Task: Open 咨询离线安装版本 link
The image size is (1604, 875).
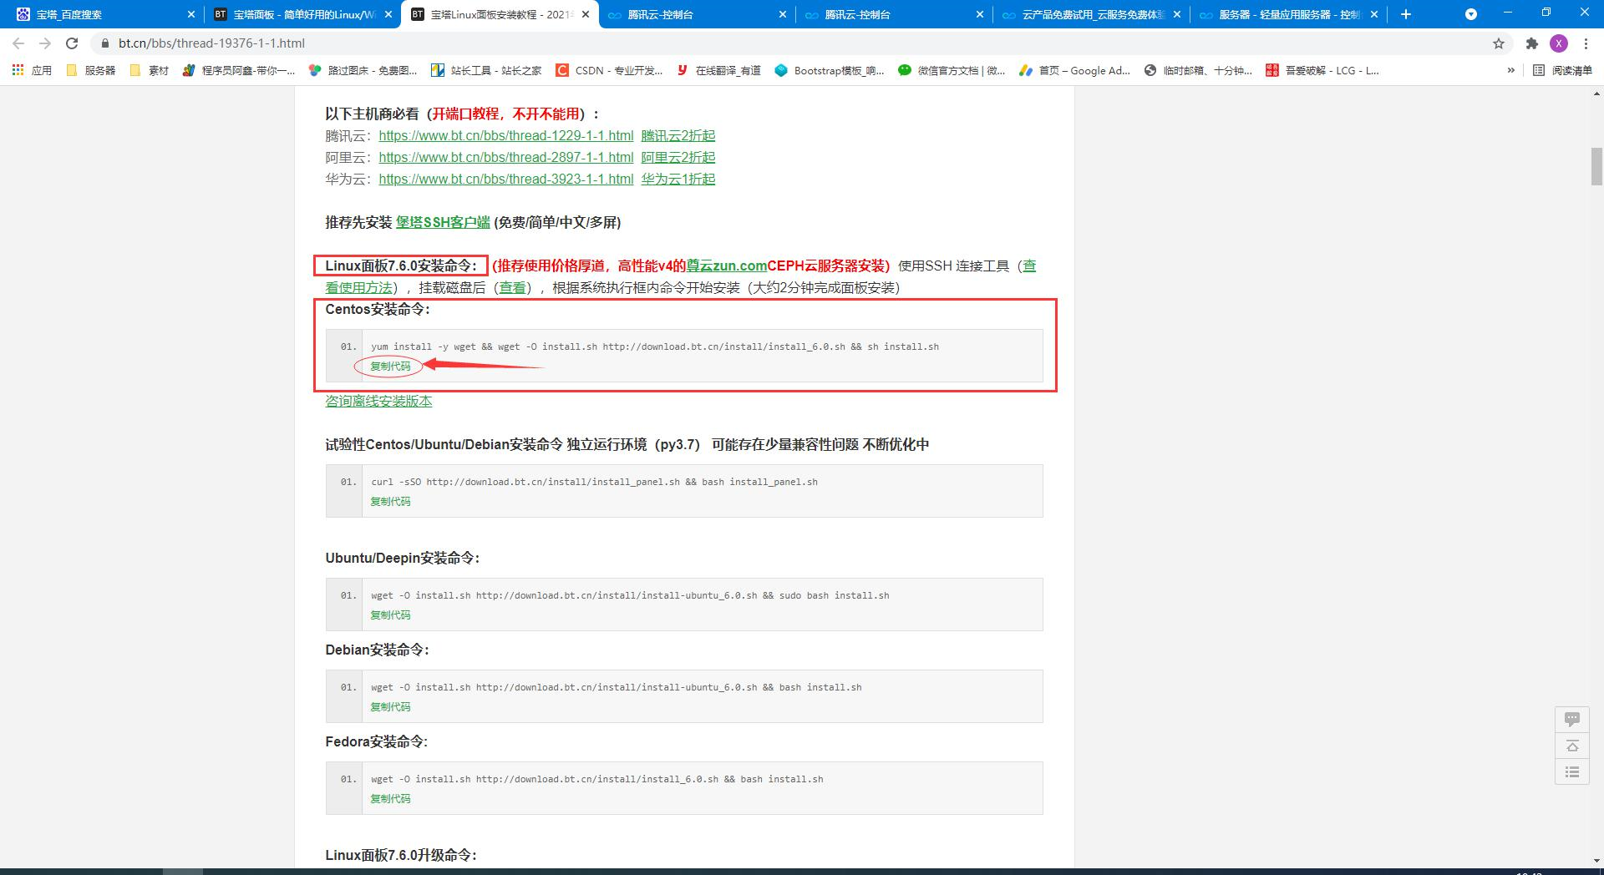Action: coord(378,401)
